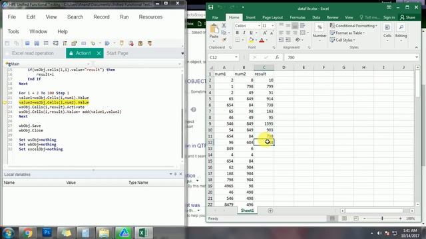Open Conditional Formatting dropdown
The width and height of the screenshot is (426, 239).
[x=353, y=26]
